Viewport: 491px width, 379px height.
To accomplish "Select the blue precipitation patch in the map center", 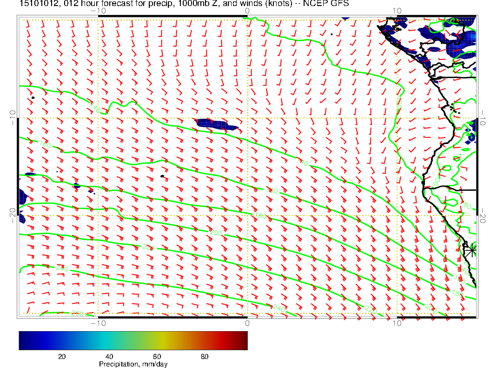I will click(x=216, y=124).
